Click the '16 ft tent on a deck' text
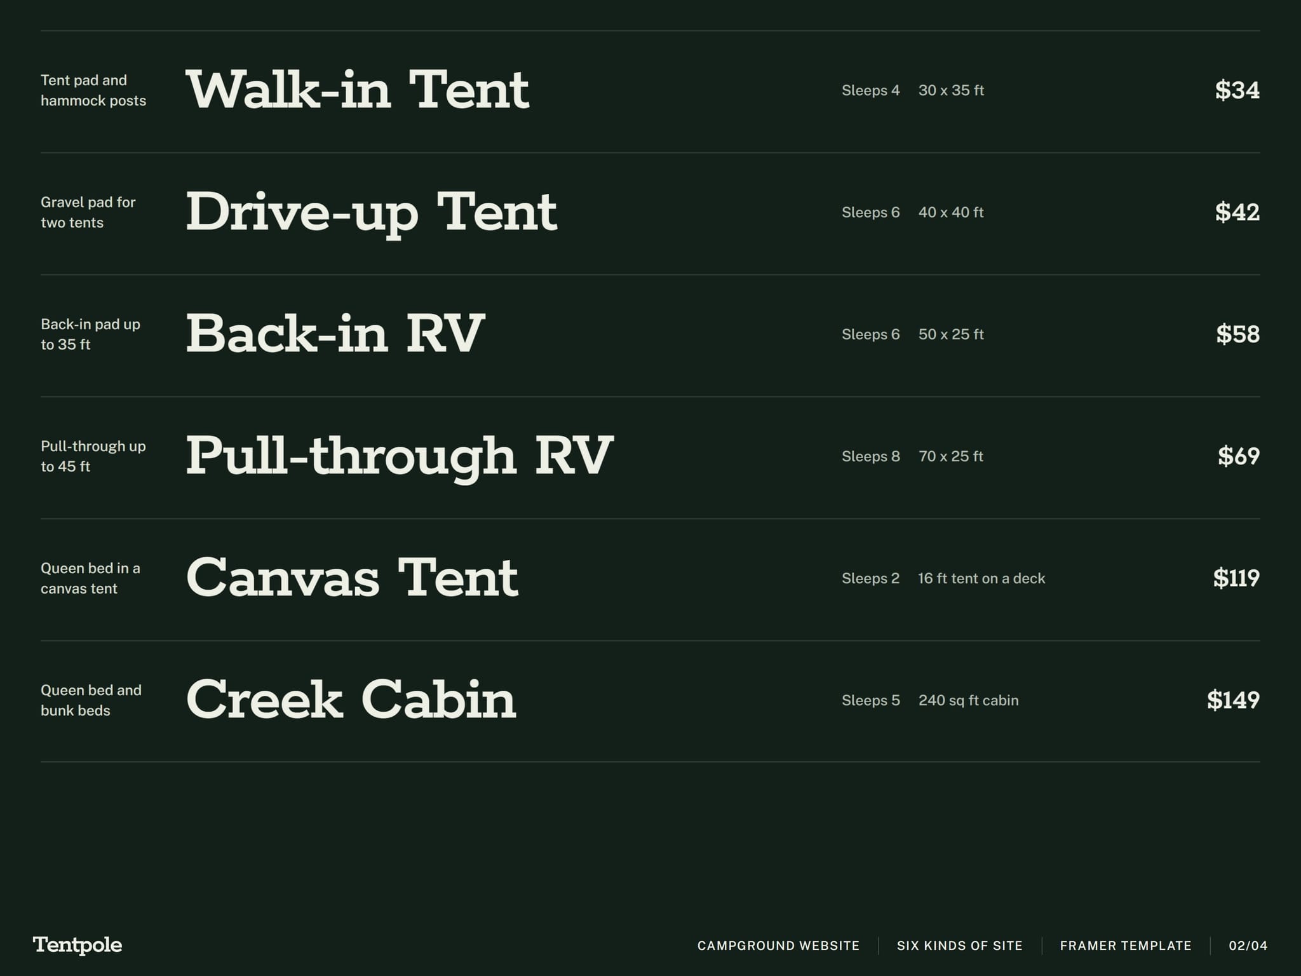1301x976 pixels. pos(981,578)
